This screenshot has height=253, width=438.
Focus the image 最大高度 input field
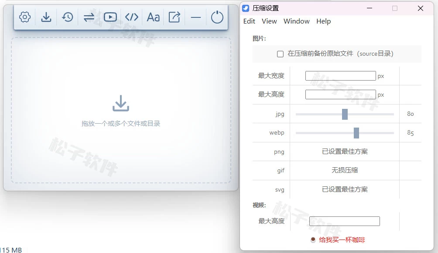341,94
